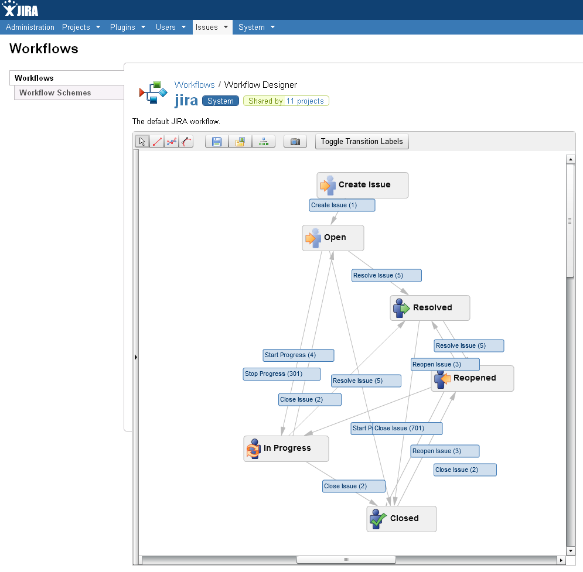Image resolution: width=583 pixels, height=572 pixels.
Task: Click the vertical scrollbar down arrow
Action: tap(570, 551)
